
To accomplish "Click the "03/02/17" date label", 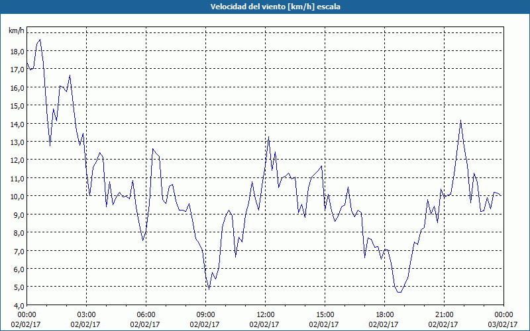I will 503,324.
